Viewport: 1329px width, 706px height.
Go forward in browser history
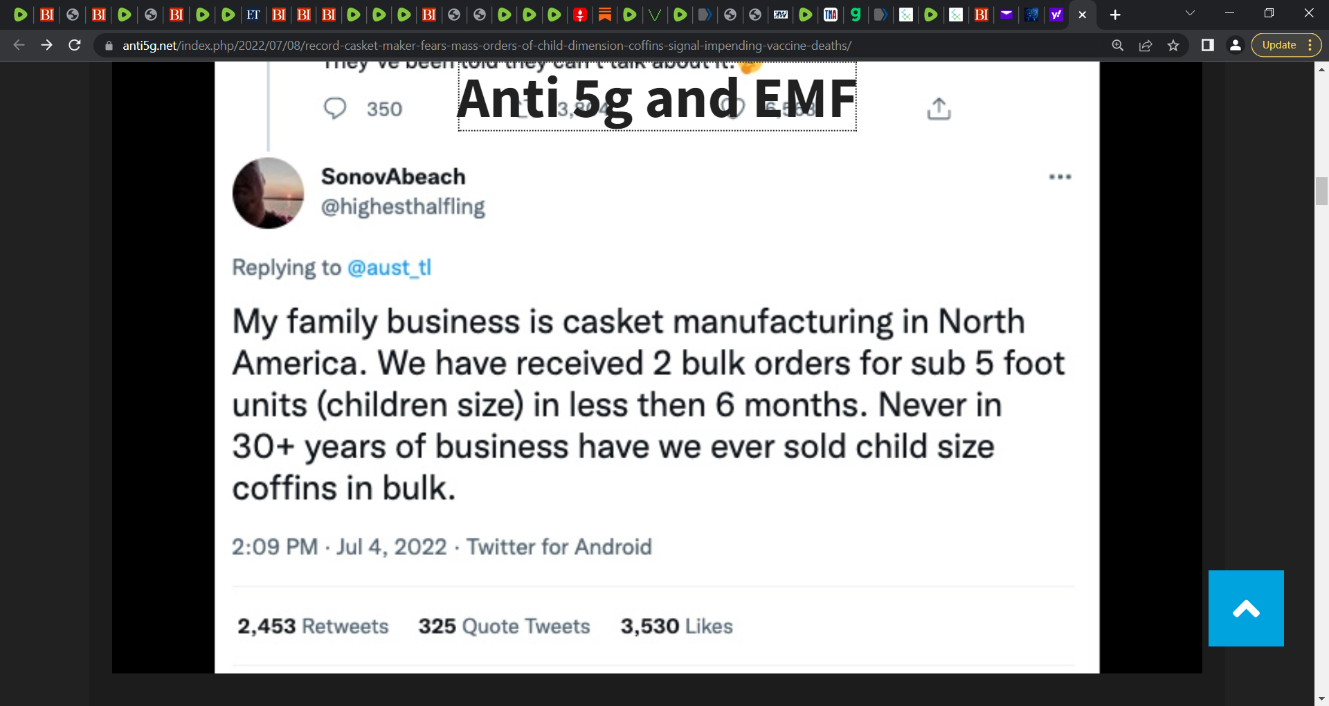tap(46, 45)
